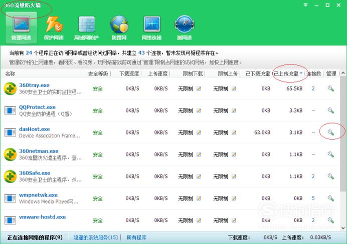Edit upload limit for vmware-hostd.exe
This screenshot has width=347, height=244.
pos(234,220)
